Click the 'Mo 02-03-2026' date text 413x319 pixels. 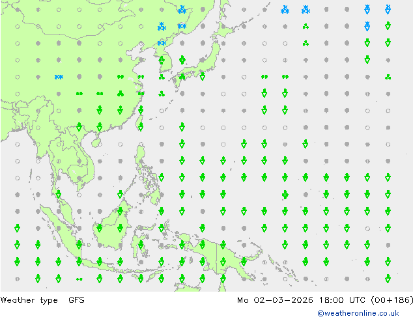275,300
